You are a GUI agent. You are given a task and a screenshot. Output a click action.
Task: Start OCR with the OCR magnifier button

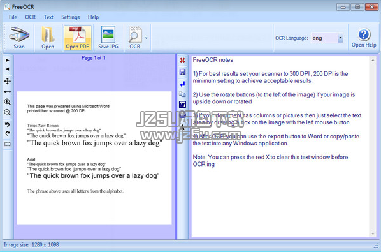[x=135, y=38]
